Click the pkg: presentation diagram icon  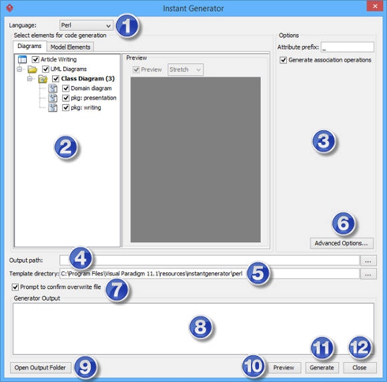[x=53, y=98]
